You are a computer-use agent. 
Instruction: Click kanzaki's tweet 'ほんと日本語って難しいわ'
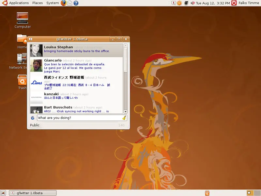coord(61,98)
